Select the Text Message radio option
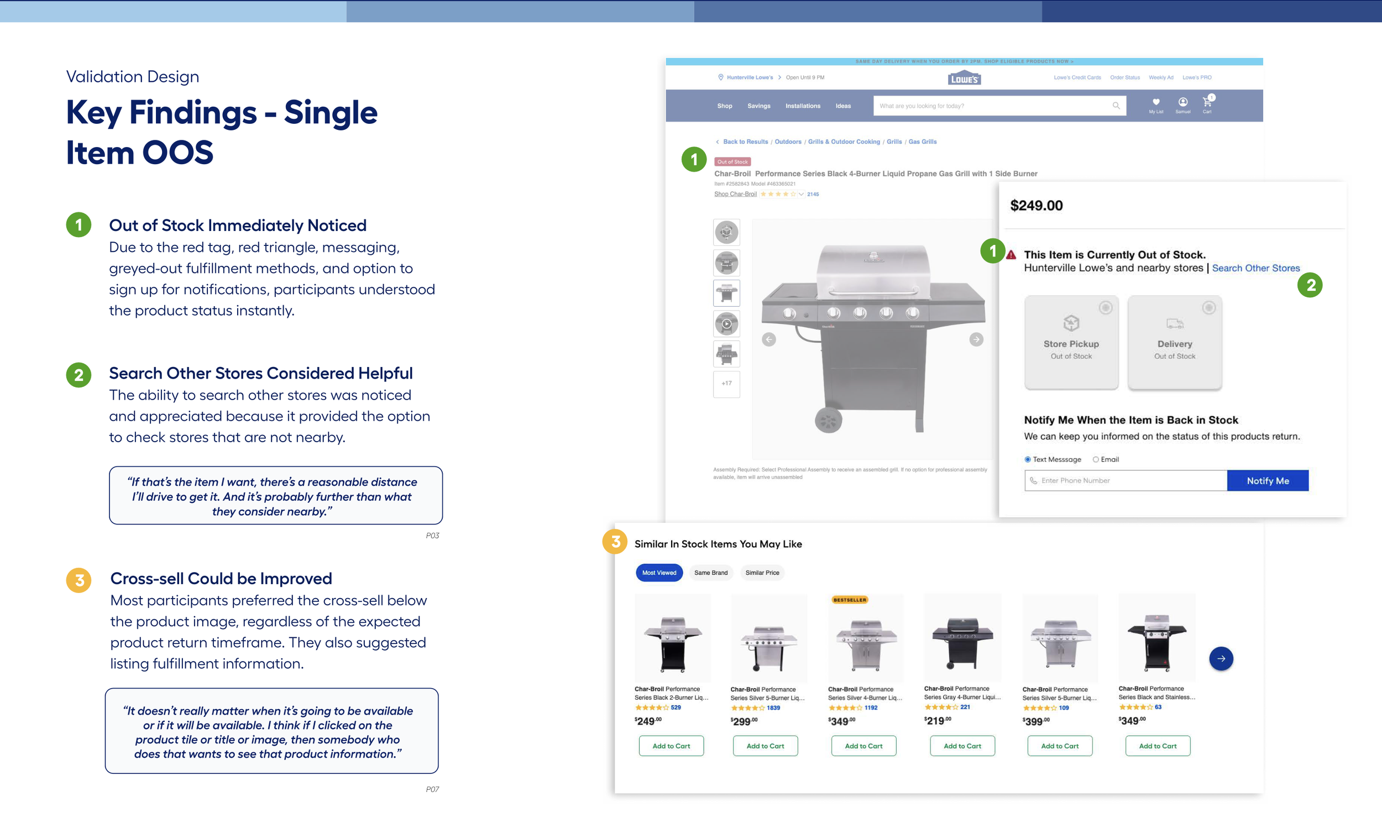Image resolution: width=1382 pixels, height=823 pixels. click(x=1028, y=459)
